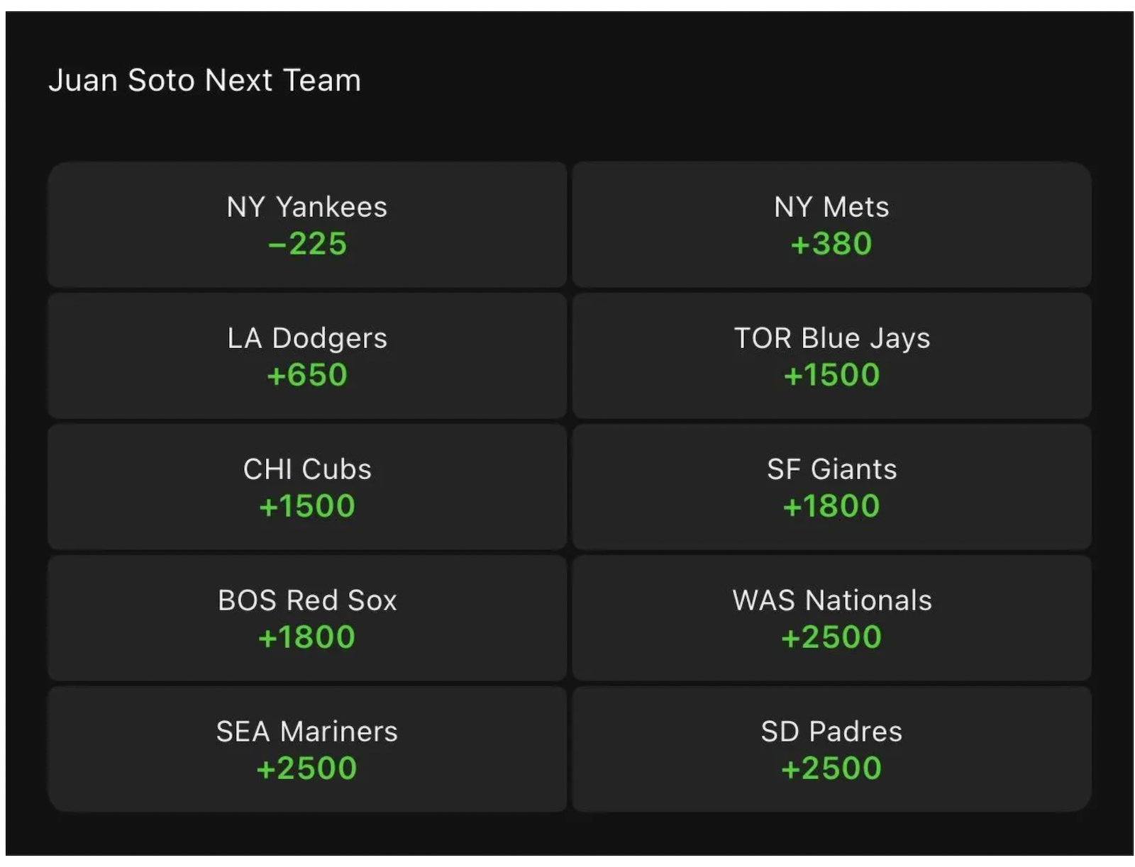
Task: Click the Red Sox +1800 odds
Action: (307, 637)
